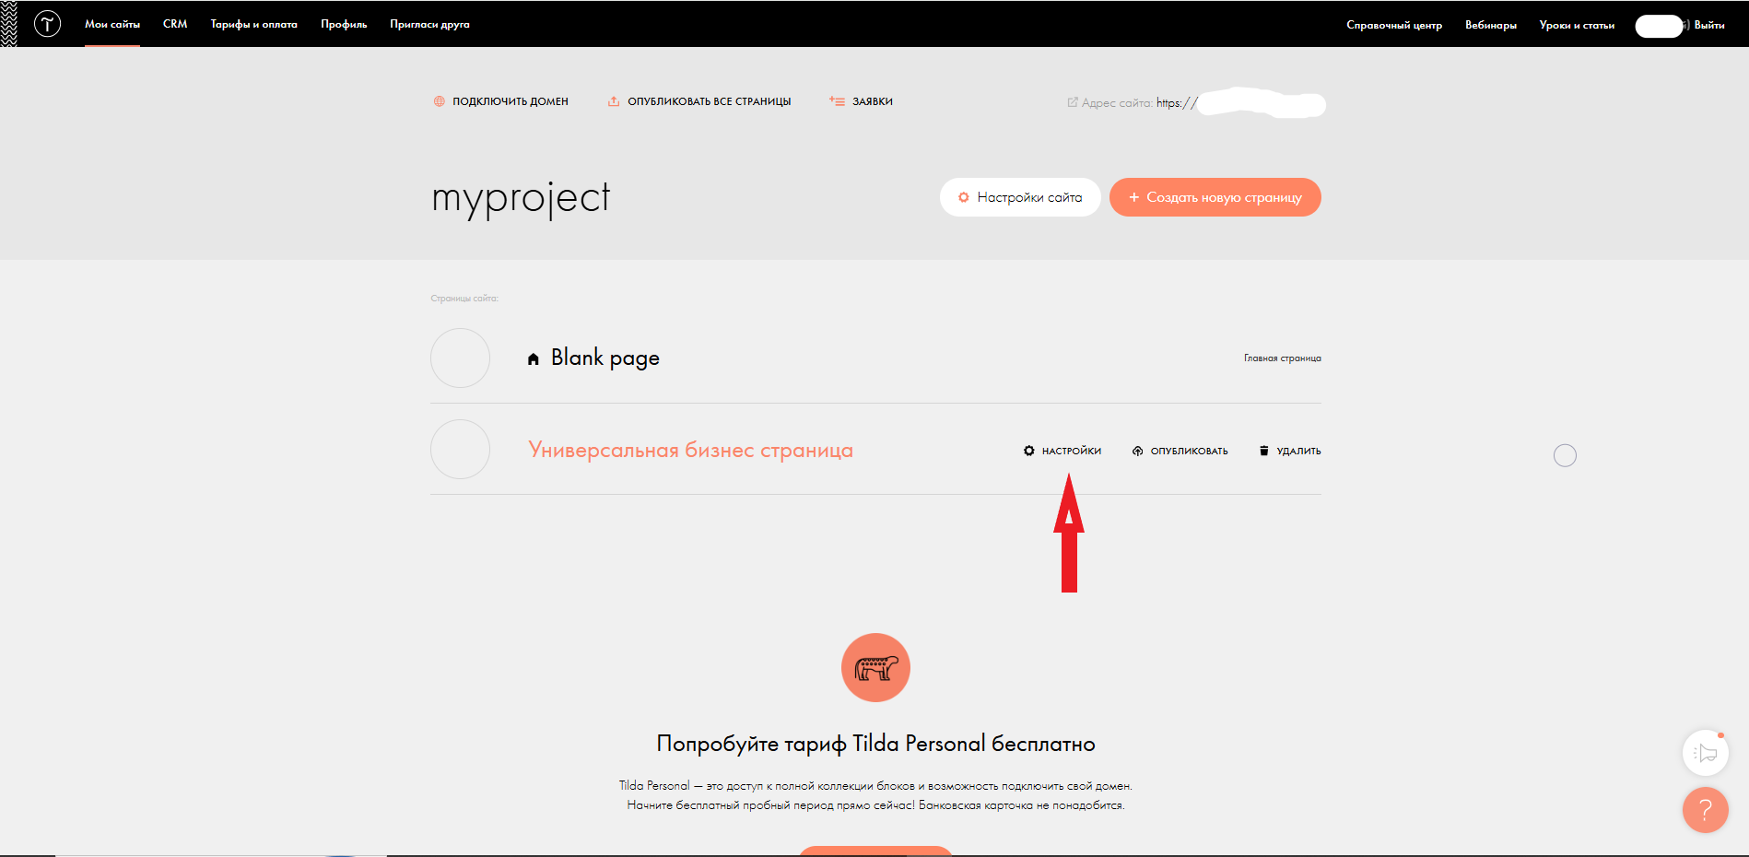The width and height of the screenshot is (1749, 857).
Task: Open Тарифы и оплата page
Action: coord(254,25)
